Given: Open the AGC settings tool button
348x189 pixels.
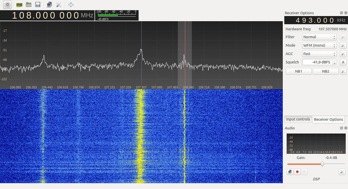Looking at the screenshot, I should (343, 54).
